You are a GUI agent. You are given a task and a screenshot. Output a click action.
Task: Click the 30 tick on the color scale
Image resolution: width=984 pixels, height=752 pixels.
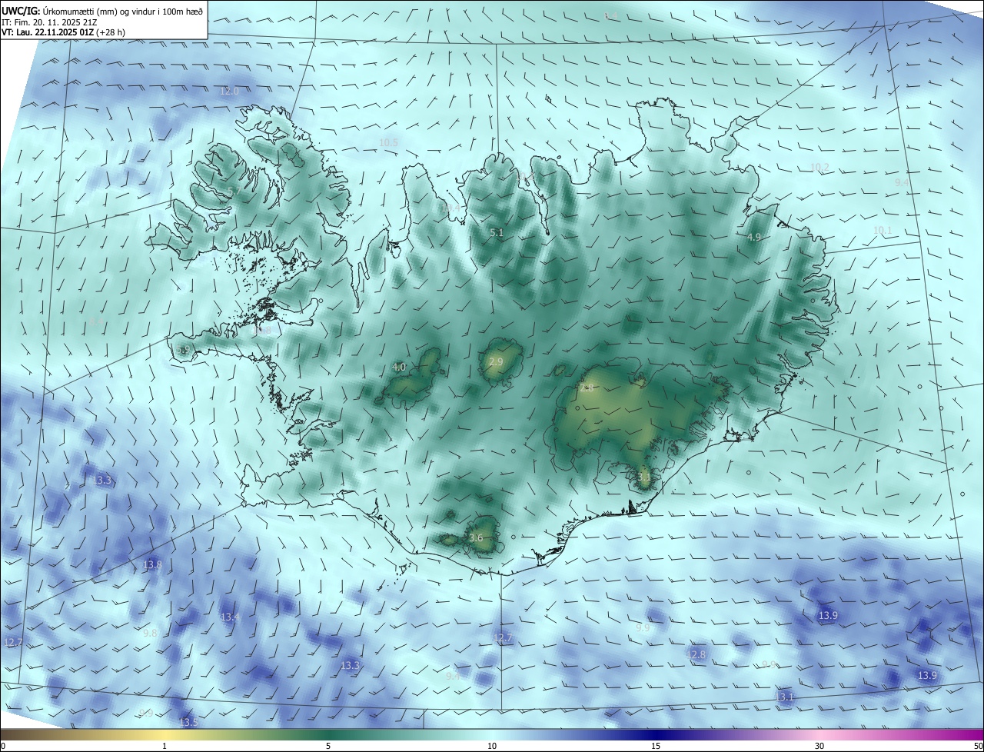click(819, 746)
